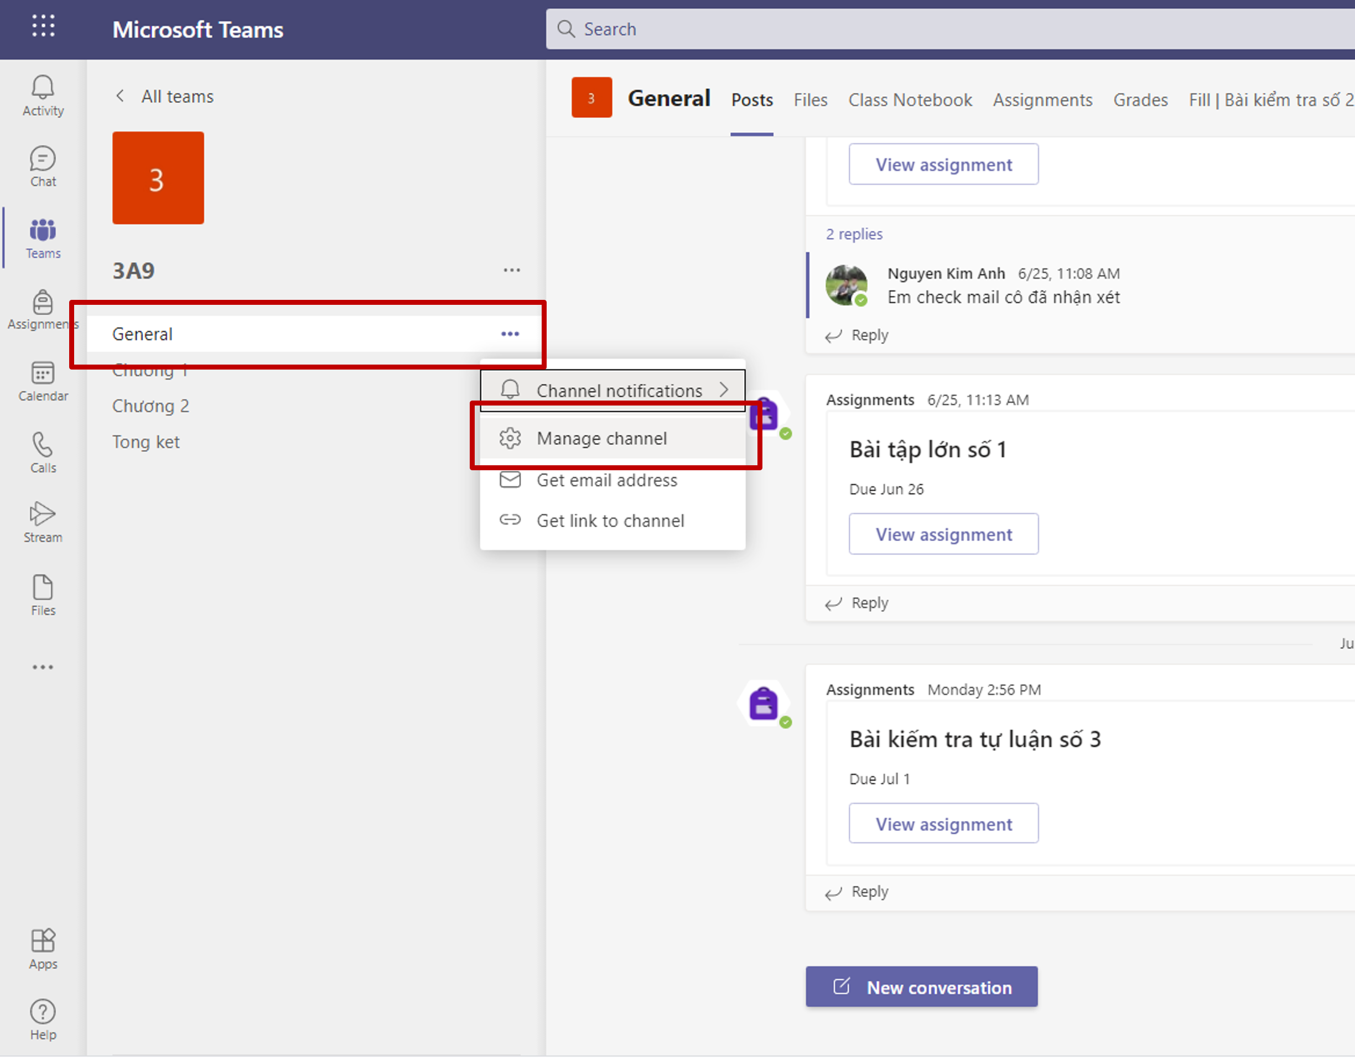
Task: Expand the 2 replies link
Action: coord(854,234)
